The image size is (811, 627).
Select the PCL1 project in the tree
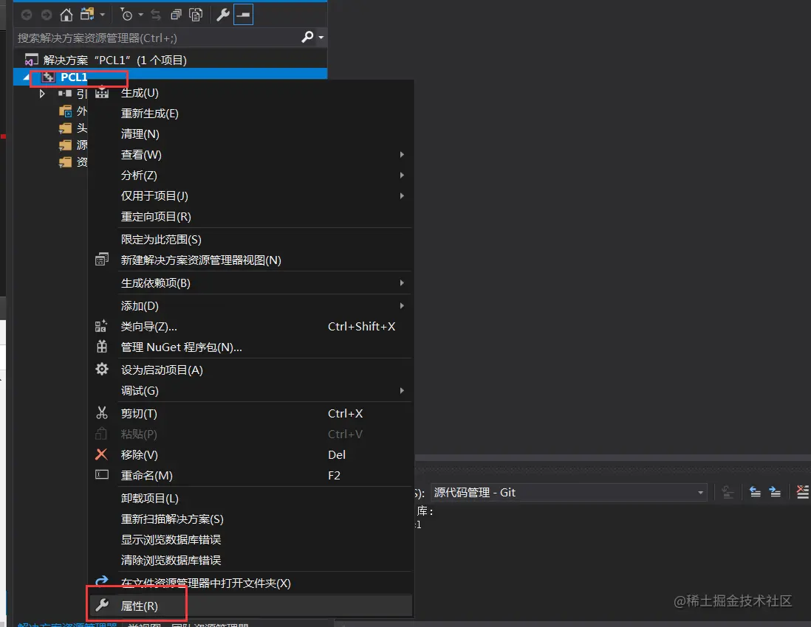73,77
